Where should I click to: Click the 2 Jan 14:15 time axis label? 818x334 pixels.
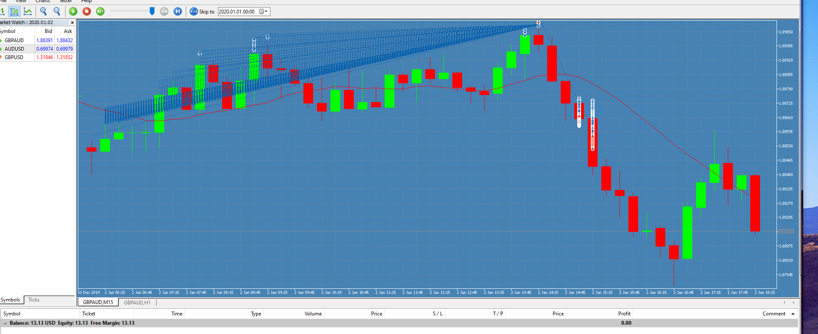548,292
